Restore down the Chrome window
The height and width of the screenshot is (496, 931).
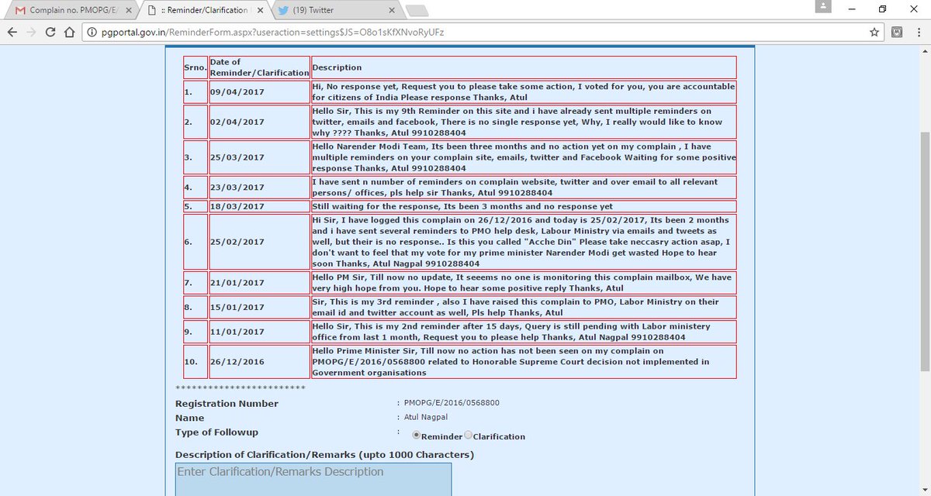click(882, 9)
